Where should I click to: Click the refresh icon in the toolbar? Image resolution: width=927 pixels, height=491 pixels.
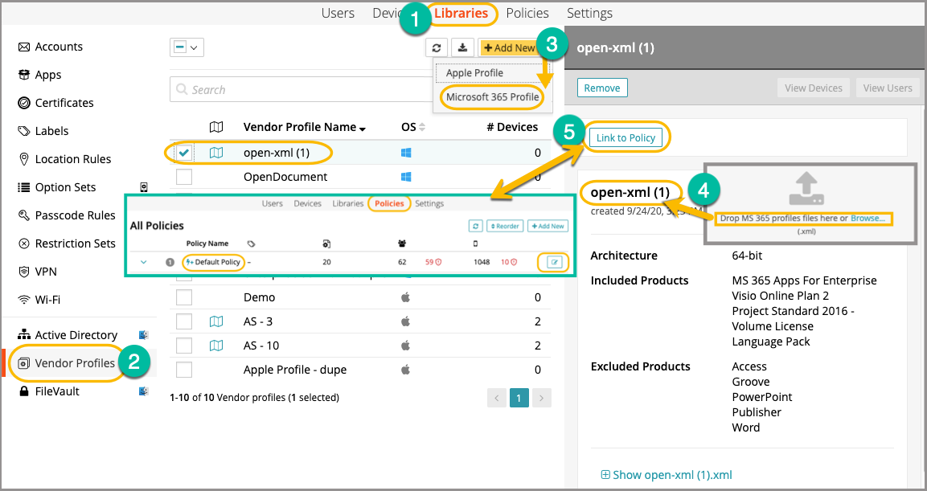pos(437,48)
